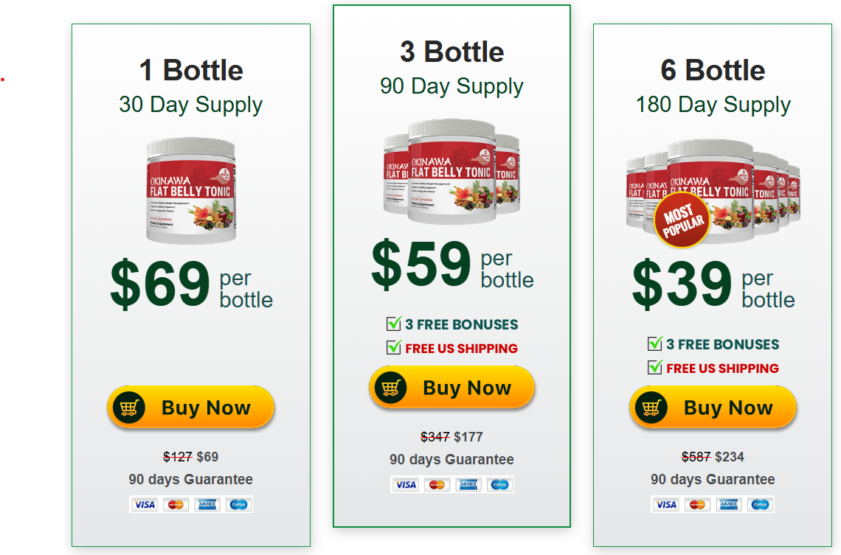841x555 pixels.
Task: Click the Mastercard icon under 3 Bottle
Action: [x=437, y=484]
